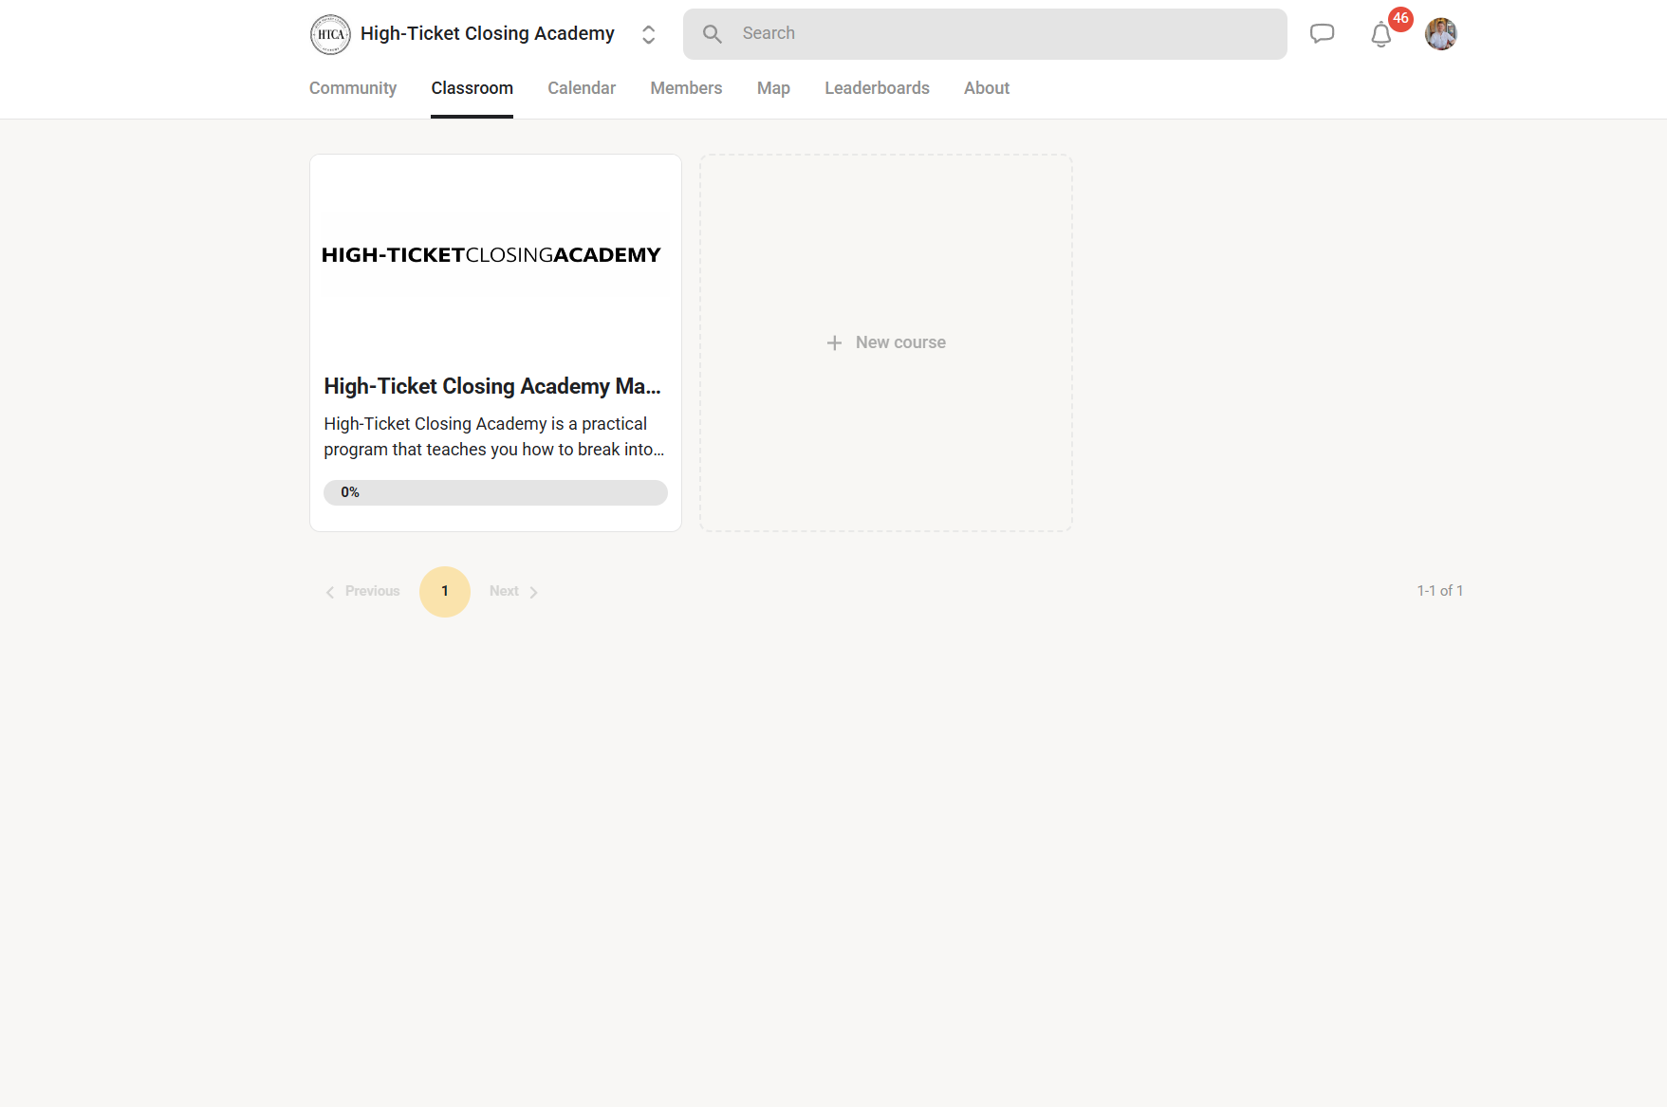View the Leaderboards tab
The image size is (1667, 1107).
877,88
